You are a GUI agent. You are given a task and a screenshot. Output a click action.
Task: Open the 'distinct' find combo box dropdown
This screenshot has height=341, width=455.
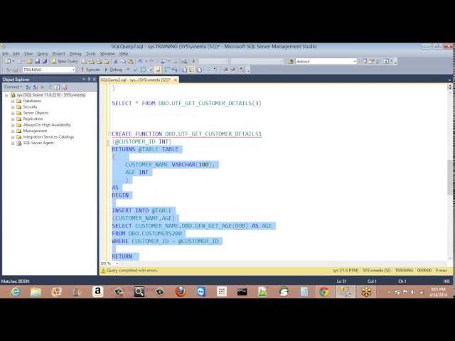355,62
